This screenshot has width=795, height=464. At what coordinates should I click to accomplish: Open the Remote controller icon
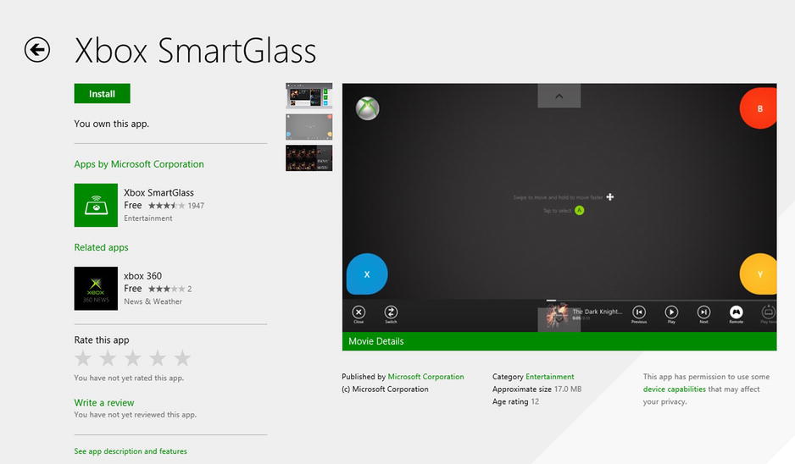tap(737, 314)
